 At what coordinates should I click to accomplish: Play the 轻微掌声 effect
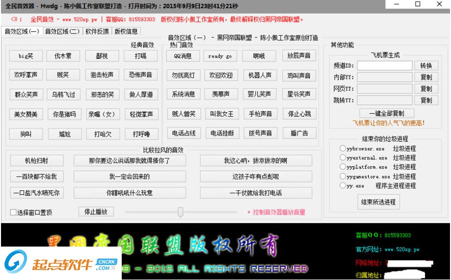point(142,114)
